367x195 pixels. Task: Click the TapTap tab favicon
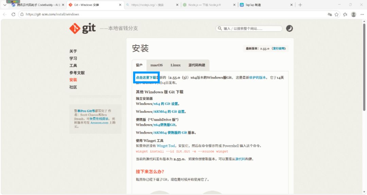click(x=242, y=5)
